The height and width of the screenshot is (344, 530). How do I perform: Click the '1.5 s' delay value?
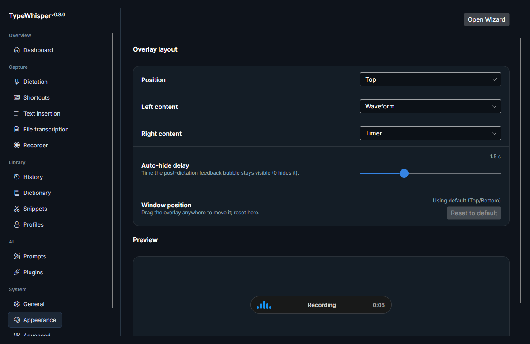click(x=495, y=157)
